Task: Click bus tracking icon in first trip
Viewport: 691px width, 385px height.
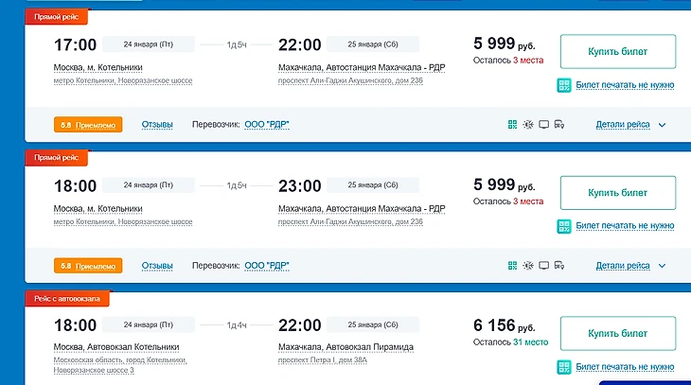Action: tap(558, 124)
